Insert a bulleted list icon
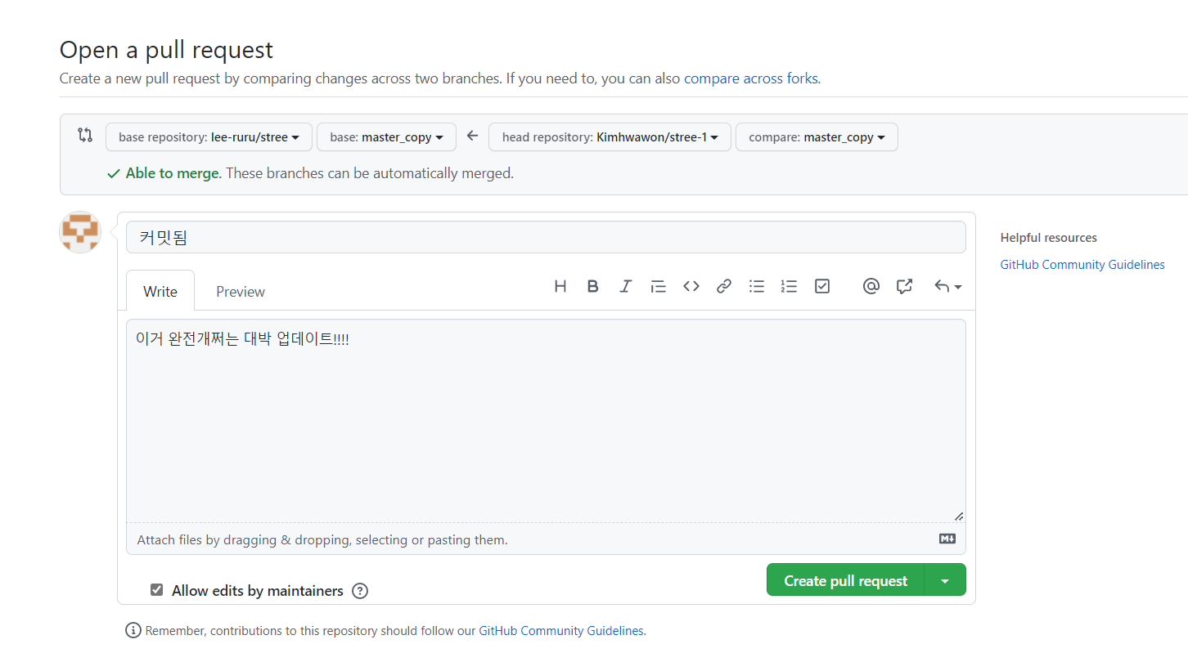Image resolution: width=1188 pixels, height=662 pixels. point(757,286)
